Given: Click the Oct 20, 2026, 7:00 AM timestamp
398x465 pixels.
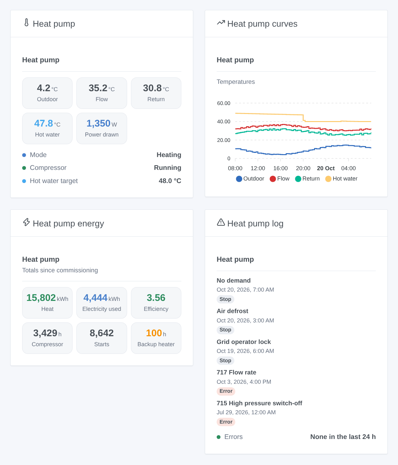Looking at the screenshot, I should point(245,290).
